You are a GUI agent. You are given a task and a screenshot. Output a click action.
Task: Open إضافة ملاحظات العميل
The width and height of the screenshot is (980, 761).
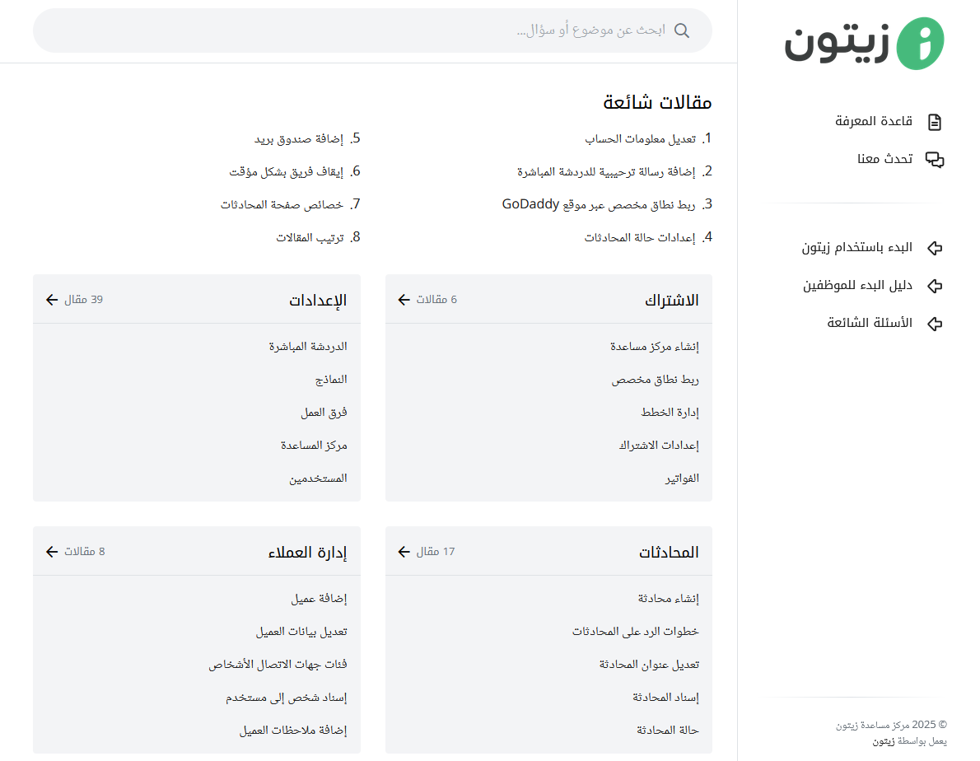pyautogui.click(x=293, y=731)
